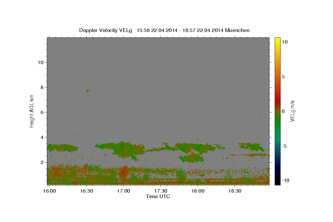
Task: Click the '17:00' time axis label
Action: 123,191
